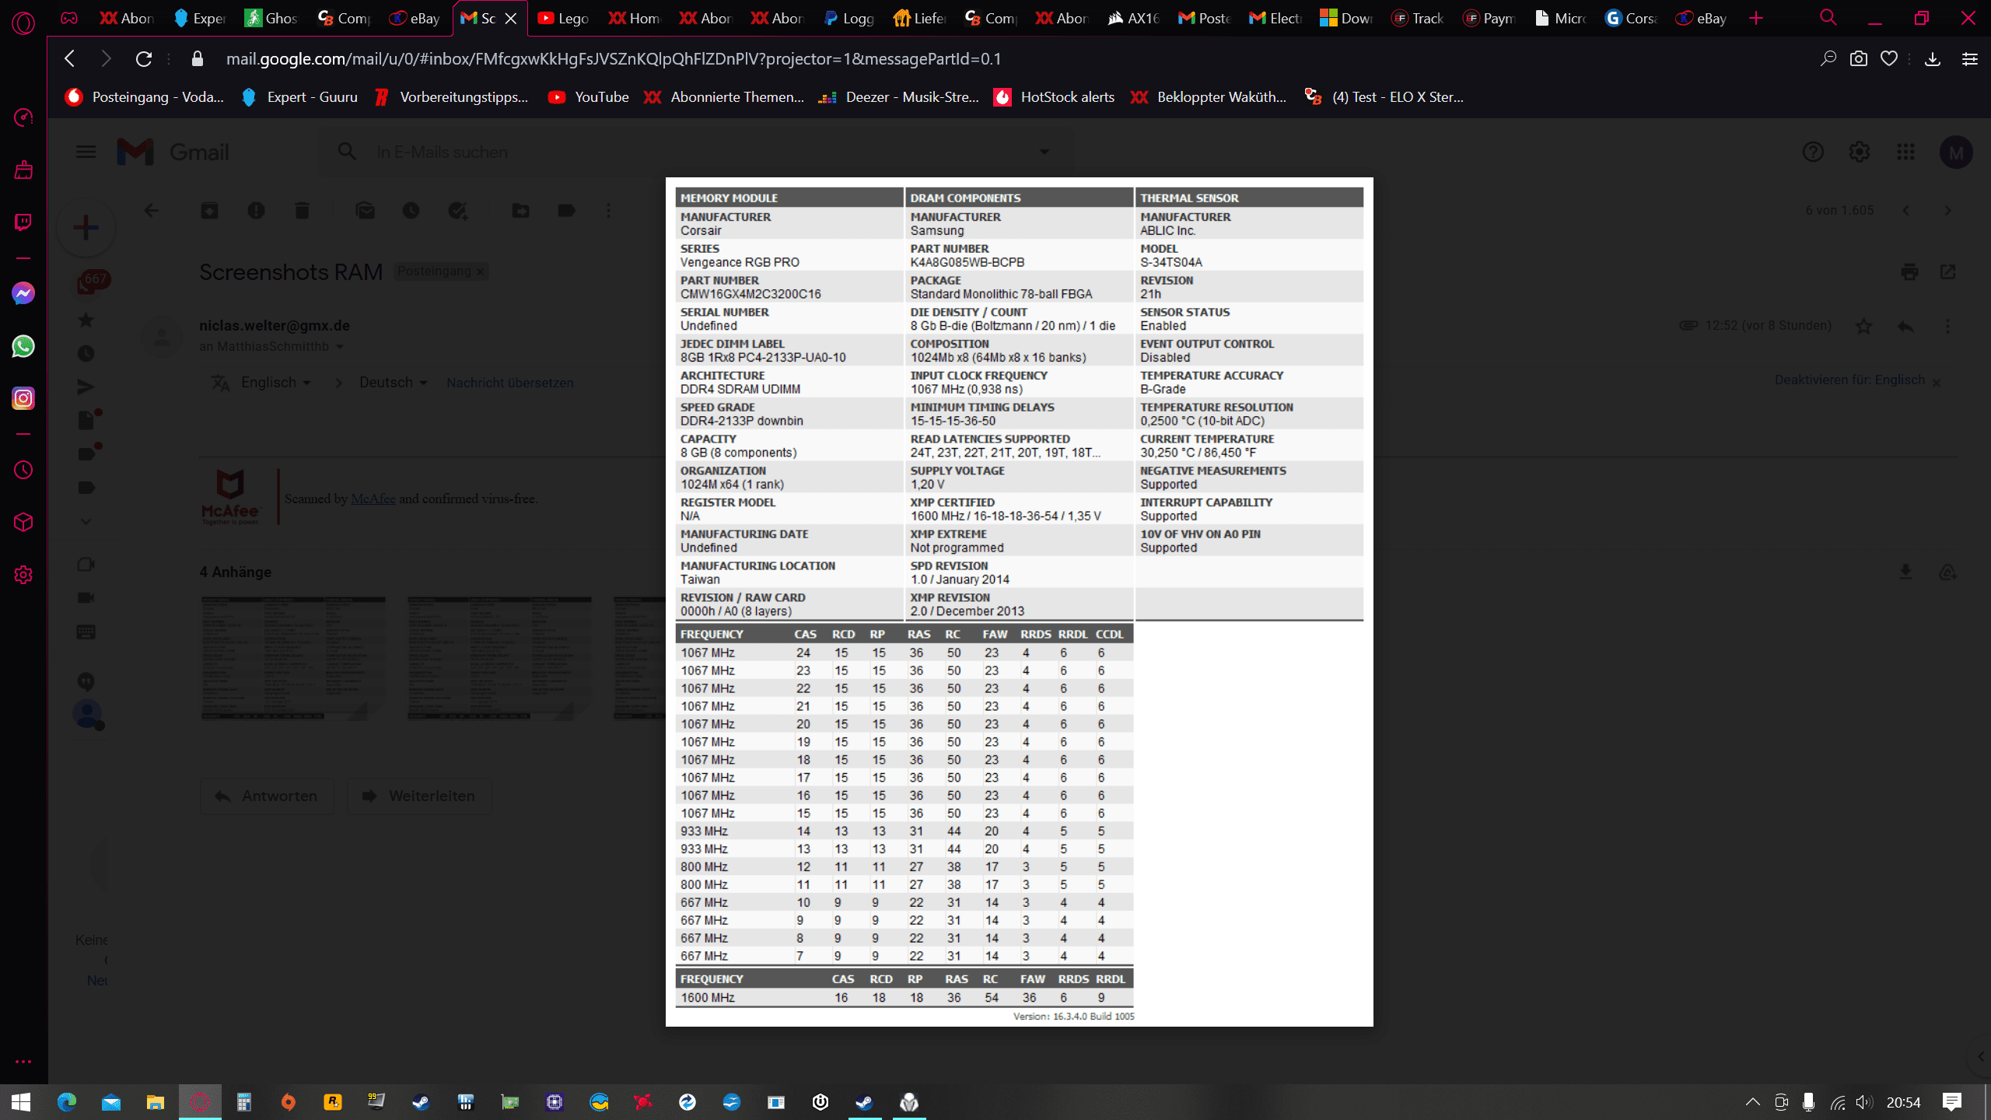Click Deaktivieren für: Englisch link
The width and height of the screenshot is (1991, 1120).
point(1849,380)
